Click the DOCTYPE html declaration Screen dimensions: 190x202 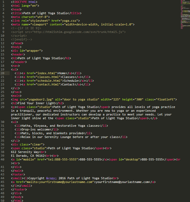point(24,2)
